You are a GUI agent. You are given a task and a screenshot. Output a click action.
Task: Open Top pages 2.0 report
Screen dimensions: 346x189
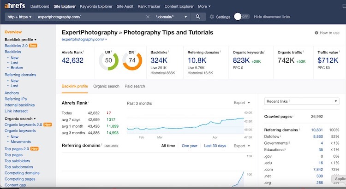click(x=17, y=149)
